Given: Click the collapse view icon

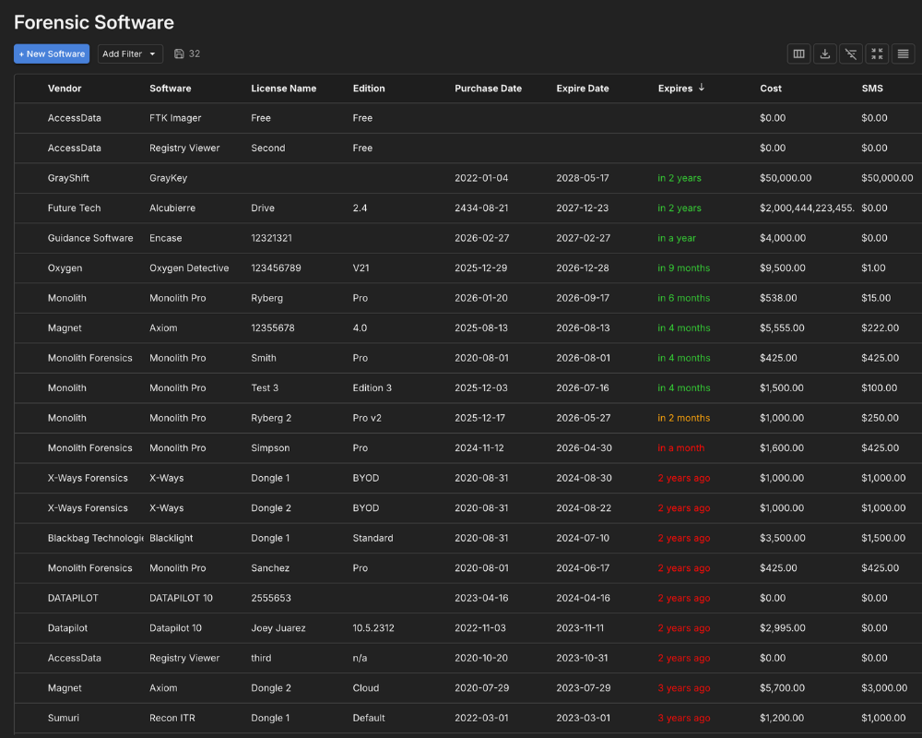Looking at the screenshot, I should point(877,54).
